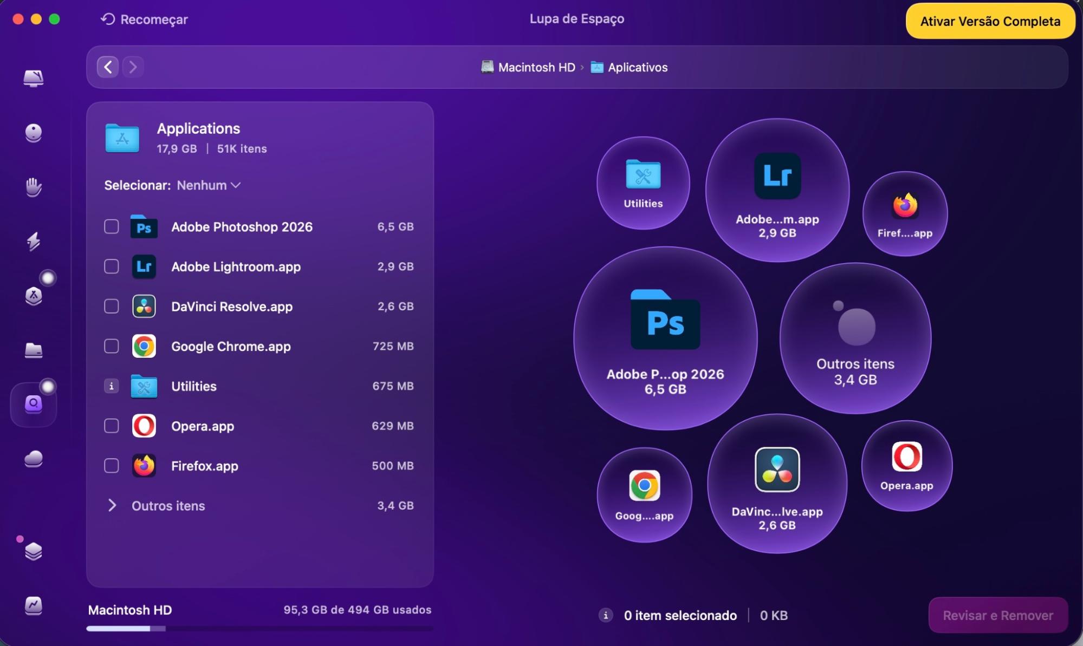
Task: Open the Google Chrome bubble
Action: click(644, 494)
